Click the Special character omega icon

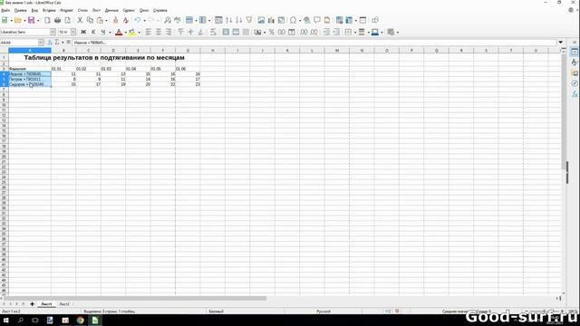(x=293, y=20)
